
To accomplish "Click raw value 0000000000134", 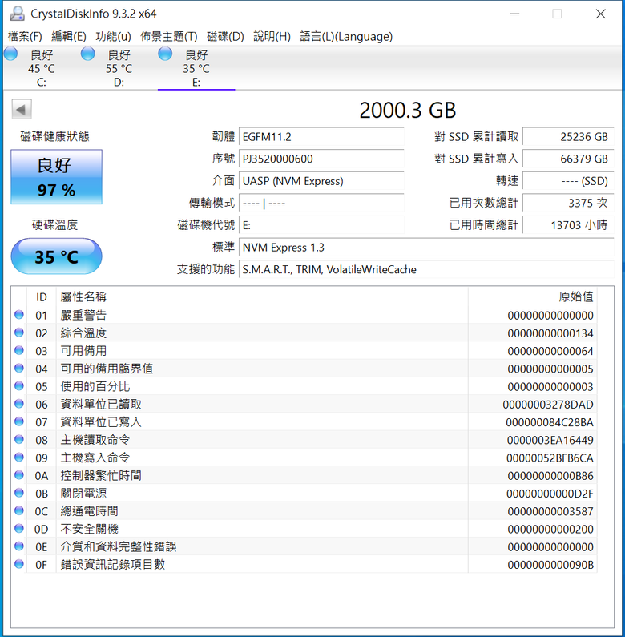I will 550,333.
